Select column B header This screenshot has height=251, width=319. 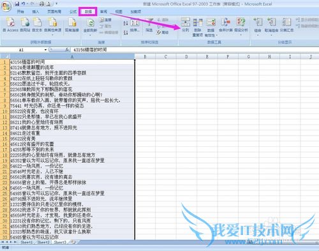point(145,57)
